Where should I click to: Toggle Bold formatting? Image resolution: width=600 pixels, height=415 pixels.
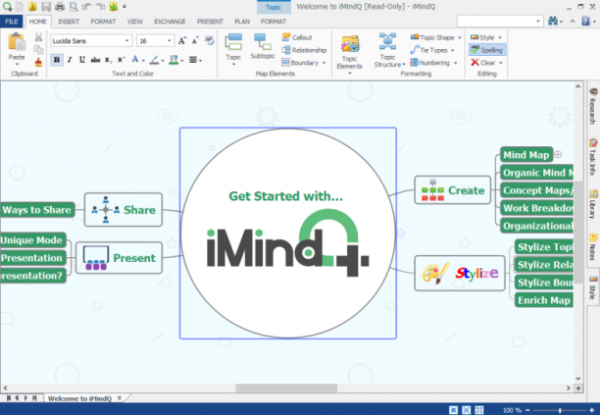tap(57, 60)
